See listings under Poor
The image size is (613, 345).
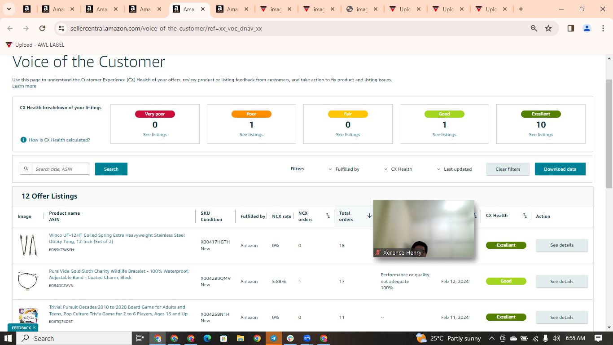pyautogui.click(x=251, y=135)
